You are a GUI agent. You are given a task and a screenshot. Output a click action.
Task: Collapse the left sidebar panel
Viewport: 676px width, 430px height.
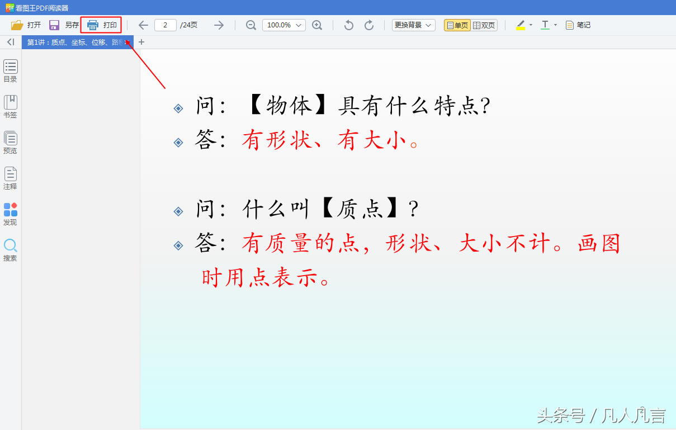10,42
